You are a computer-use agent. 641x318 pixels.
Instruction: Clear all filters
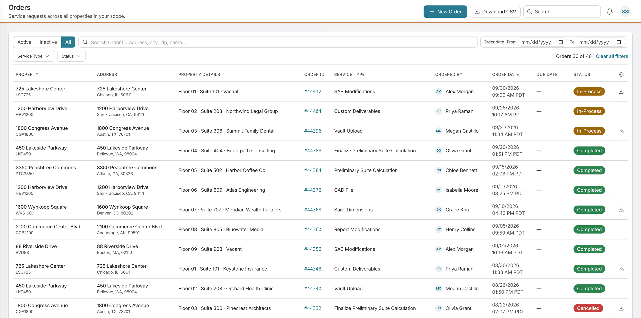(612, 56)
